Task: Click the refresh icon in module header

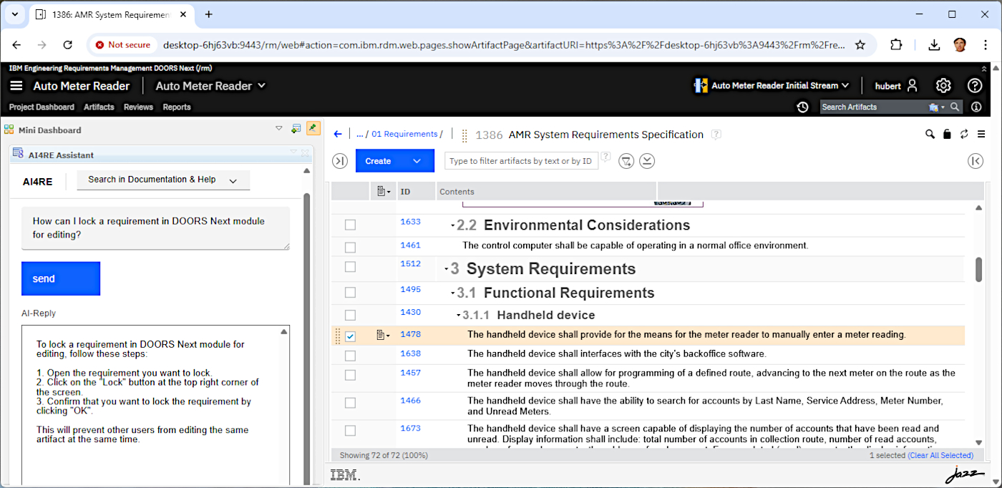Action: (964, 135)
